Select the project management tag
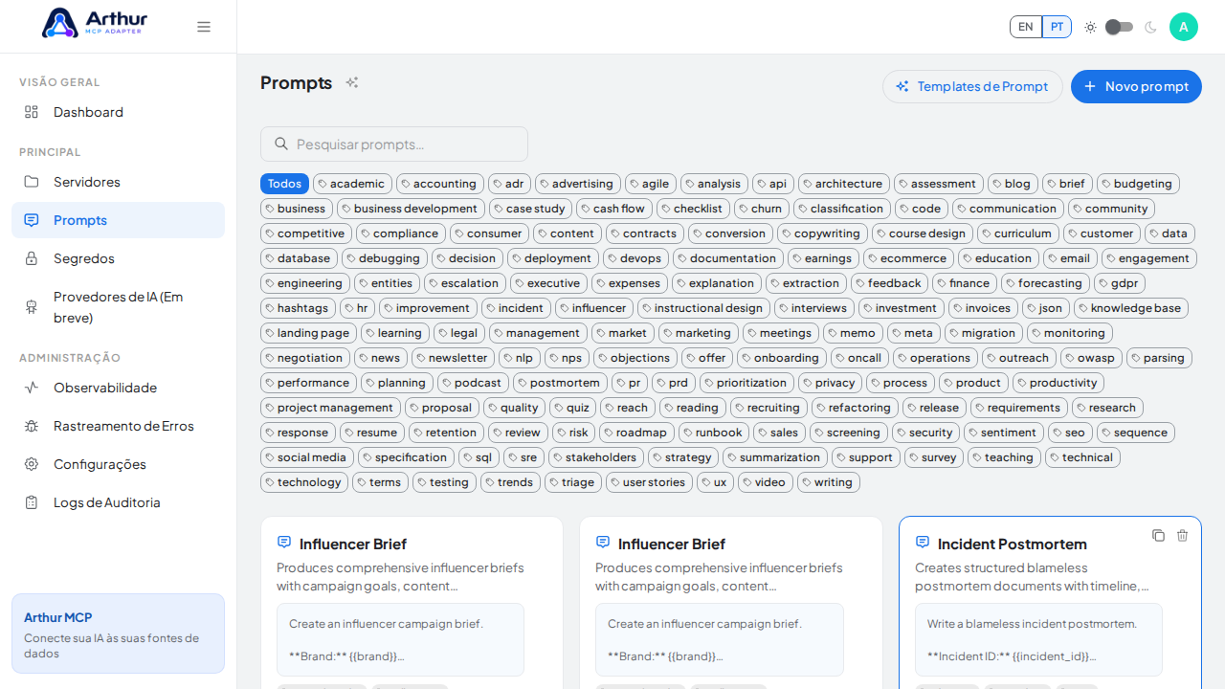This screenshot has height=689, width=1225. click(x=330, y=408)
